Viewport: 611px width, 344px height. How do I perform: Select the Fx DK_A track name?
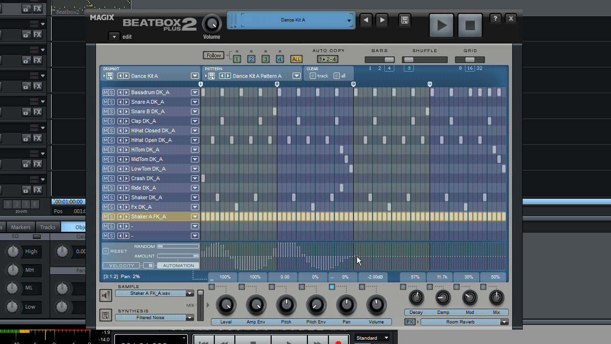pyautogui.click(x=141, y=207)
